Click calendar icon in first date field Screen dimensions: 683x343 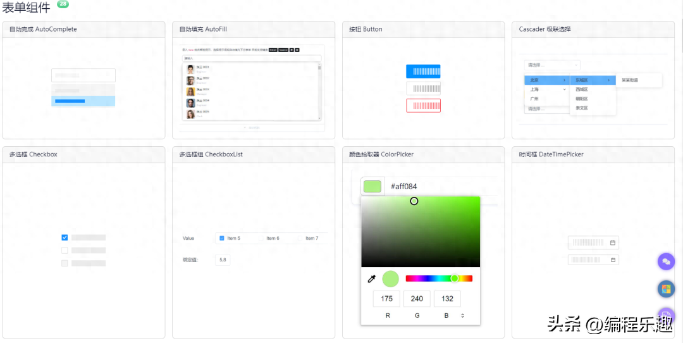click(612, 242)
